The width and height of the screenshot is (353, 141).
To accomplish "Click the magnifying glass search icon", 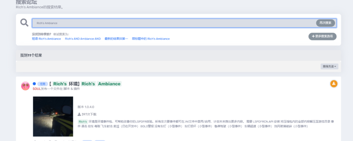I will 24,23.
